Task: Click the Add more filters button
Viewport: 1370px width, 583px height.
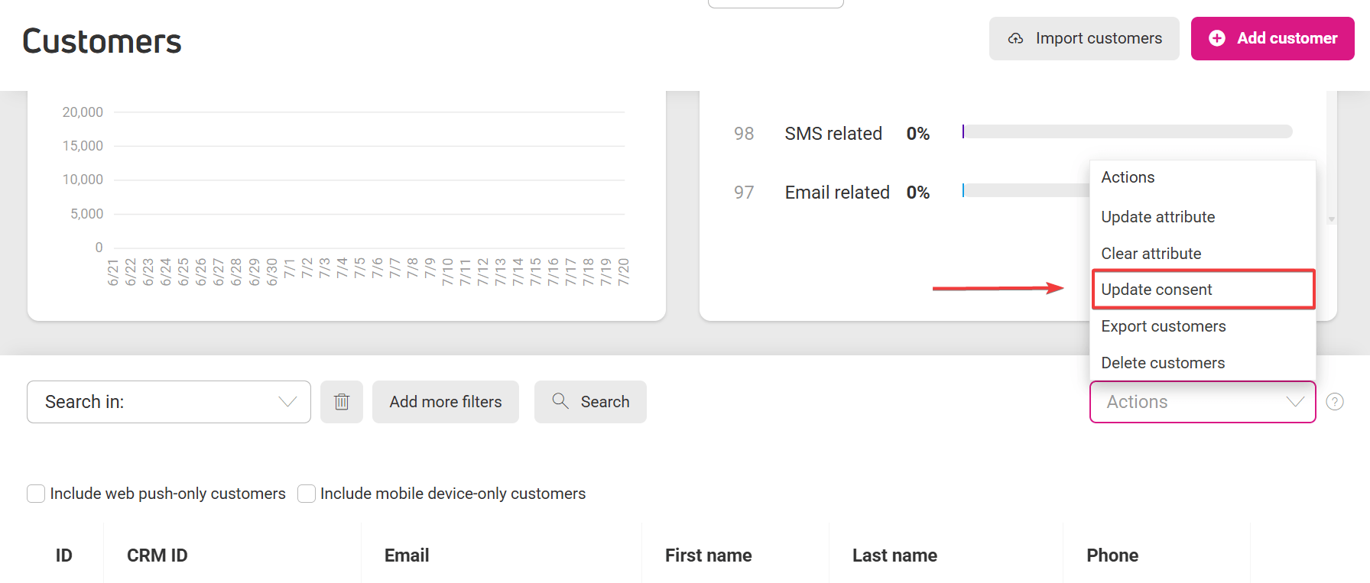Action: [x=446, y=402]
